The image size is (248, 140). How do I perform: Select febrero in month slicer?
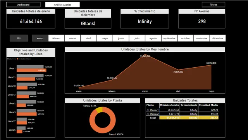click(56, 38)
